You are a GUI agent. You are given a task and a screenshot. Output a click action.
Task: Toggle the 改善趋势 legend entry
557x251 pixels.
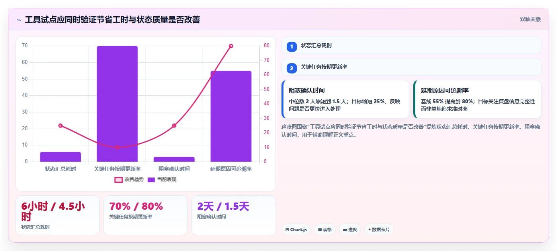point(129,180)
